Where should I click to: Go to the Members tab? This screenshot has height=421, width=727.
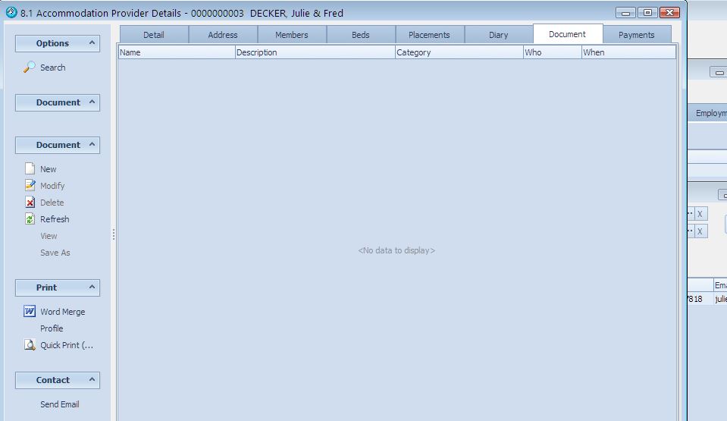[292, 35]
